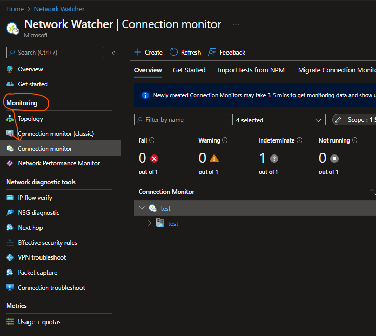Click the info icon next to Fail
The height and width of the screenshot is (336, 376).
pyautogui.click(x=152, y=140)
